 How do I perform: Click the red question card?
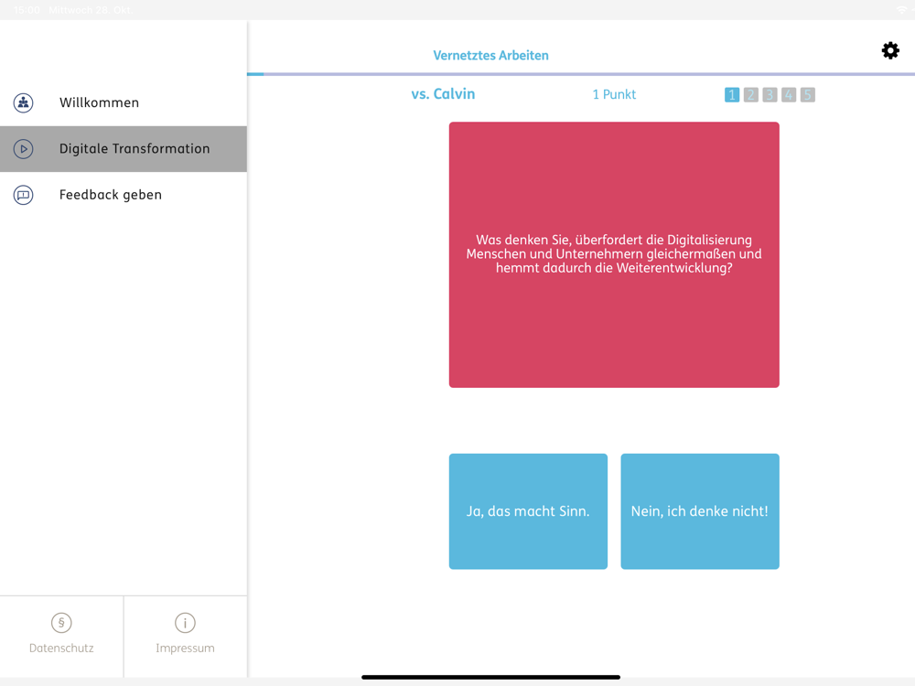pos(614,254)
